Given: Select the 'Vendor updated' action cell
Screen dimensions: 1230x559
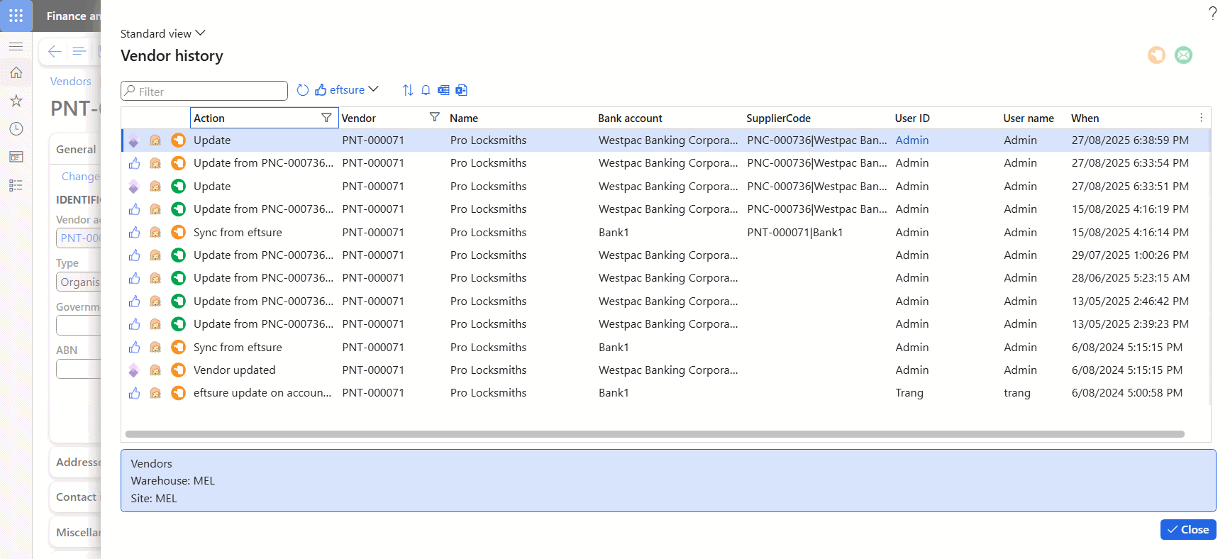Looking at the screenshot, I should click(234, 370).
